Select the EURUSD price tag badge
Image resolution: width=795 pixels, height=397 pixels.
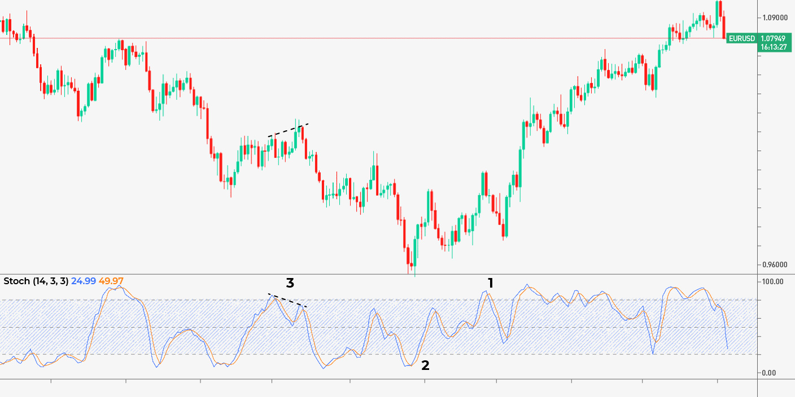coord(740,39)
